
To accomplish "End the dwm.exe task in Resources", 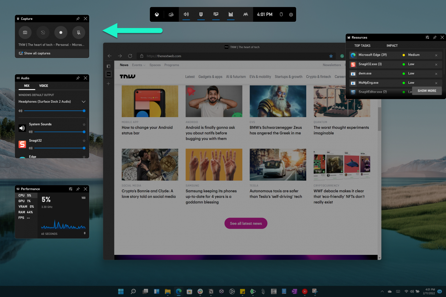I will pyautogui.click(x=436, y=74).
